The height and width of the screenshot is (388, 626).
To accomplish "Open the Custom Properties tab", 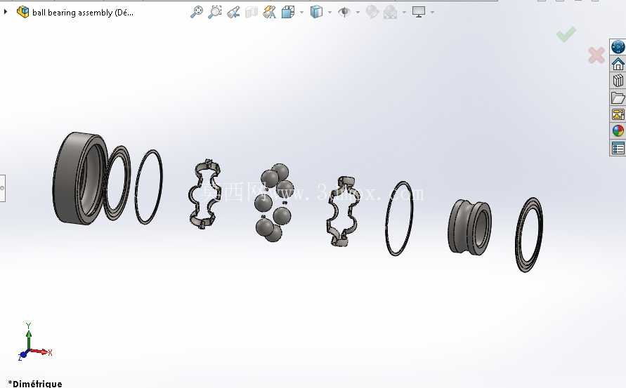I will 618,148.
